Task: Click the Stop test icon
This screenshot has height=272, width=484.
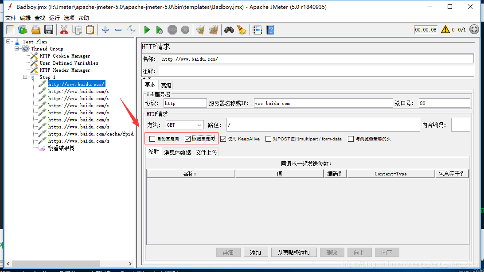Action: [x=172, y=30]
